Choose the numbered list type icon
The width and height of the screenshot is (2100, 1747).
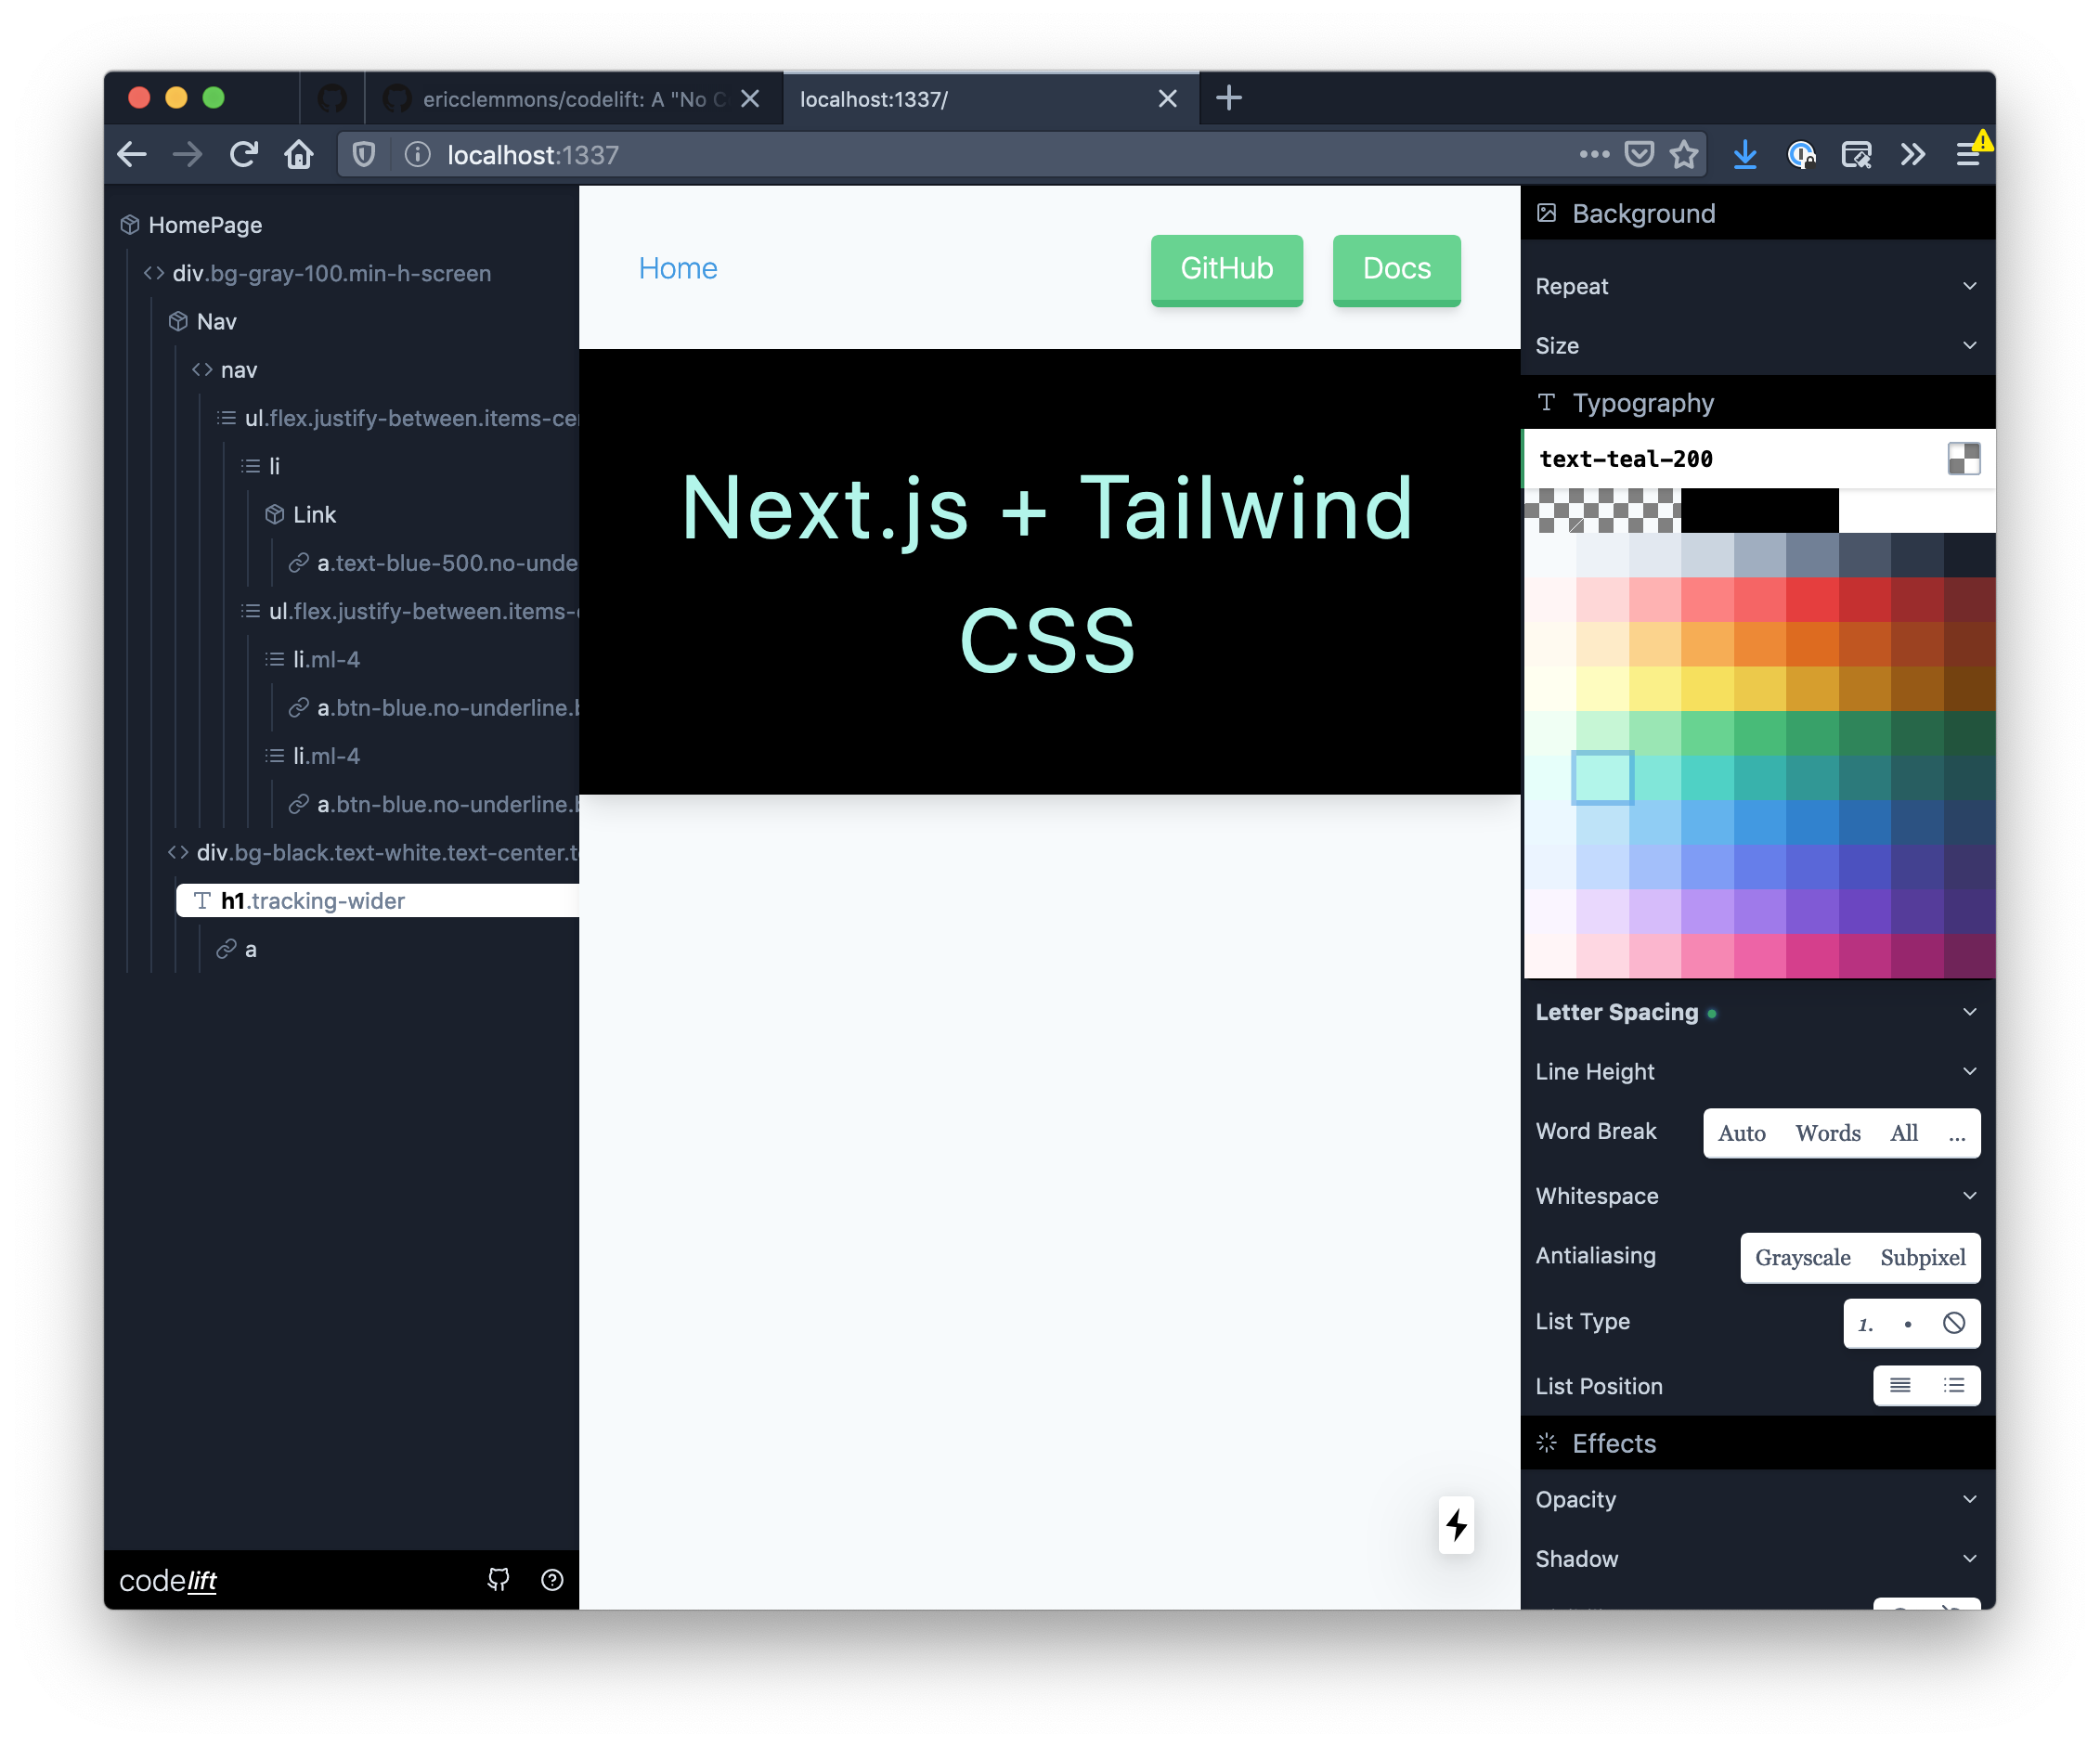click(x=1865, y=1323)
